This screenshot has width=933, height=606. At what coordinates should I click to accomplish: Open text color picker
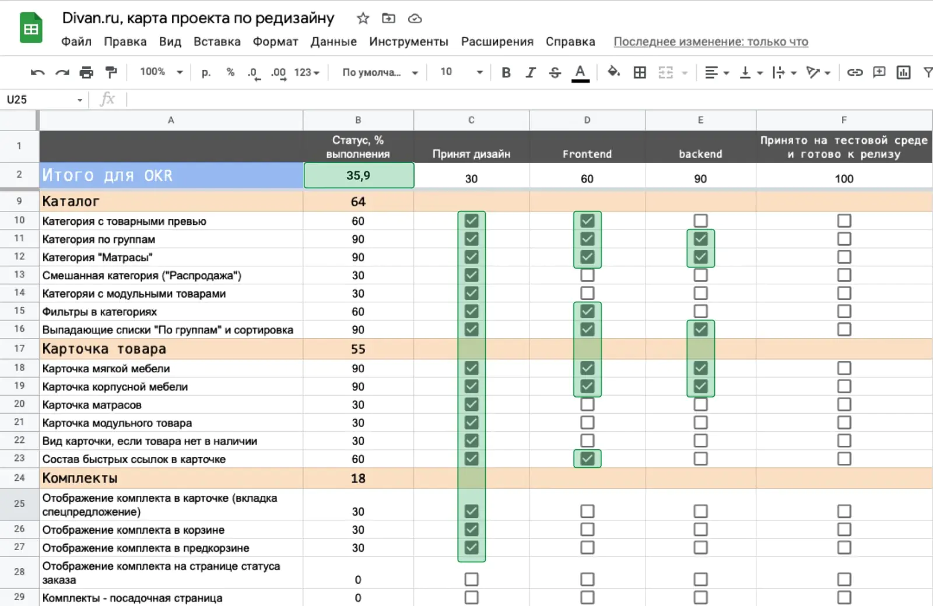(x=580, y=73)
